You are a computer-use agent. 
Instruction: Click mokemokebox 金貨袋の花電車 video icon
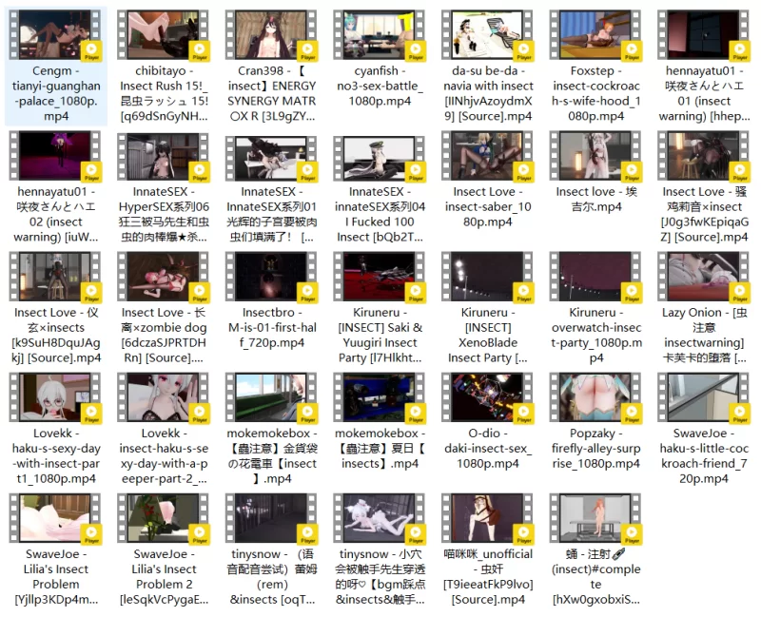click(x=271, y=396)
